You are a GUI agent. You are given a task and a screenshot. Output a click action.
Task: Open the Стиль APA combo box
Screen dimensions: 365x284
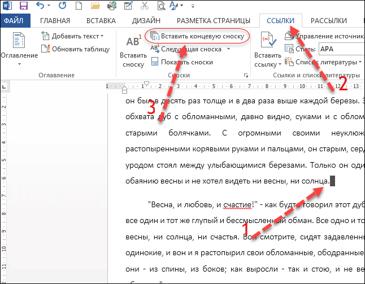(x=339, y=49)
